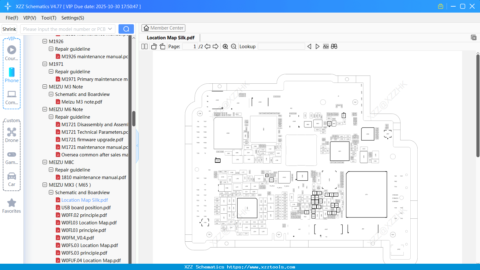Select the Car category icon

(x=12, y=178)
